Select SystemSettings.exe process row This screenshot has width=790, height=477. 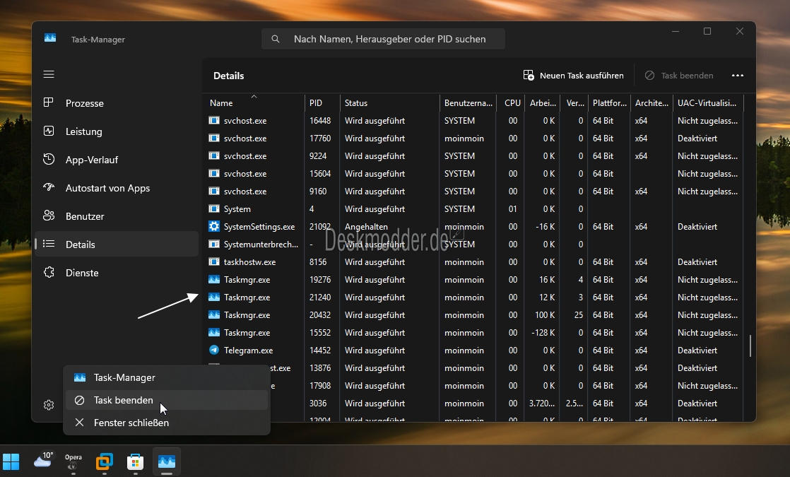259,227
